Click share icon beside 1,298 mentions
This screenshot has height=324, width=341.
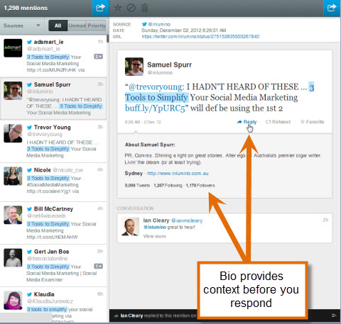point(100,8)
